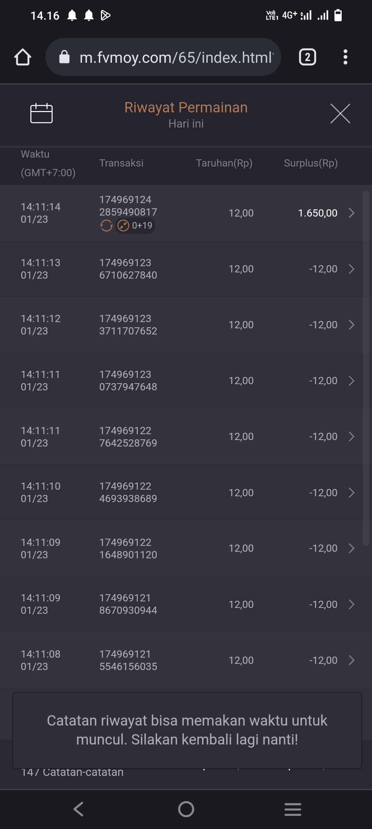Open the browser three-dot overflow menu
372x829 pixels.
point(345,57)
